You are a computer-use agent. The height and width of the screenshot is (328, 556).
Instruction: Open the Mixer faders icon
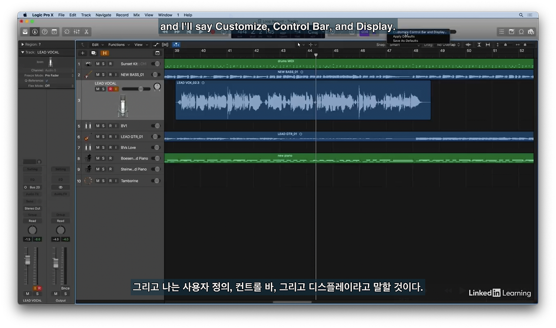[x=76, y=32]
